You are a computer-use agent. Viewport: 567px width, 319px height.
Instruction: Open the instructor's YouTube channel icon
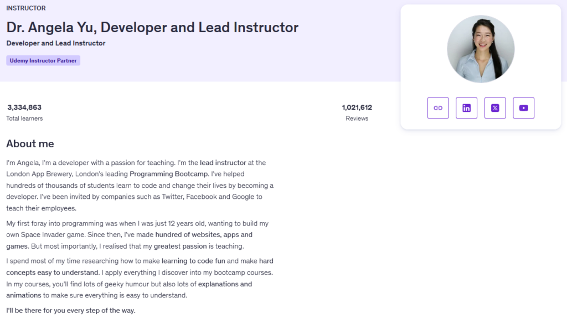[523, 108]
